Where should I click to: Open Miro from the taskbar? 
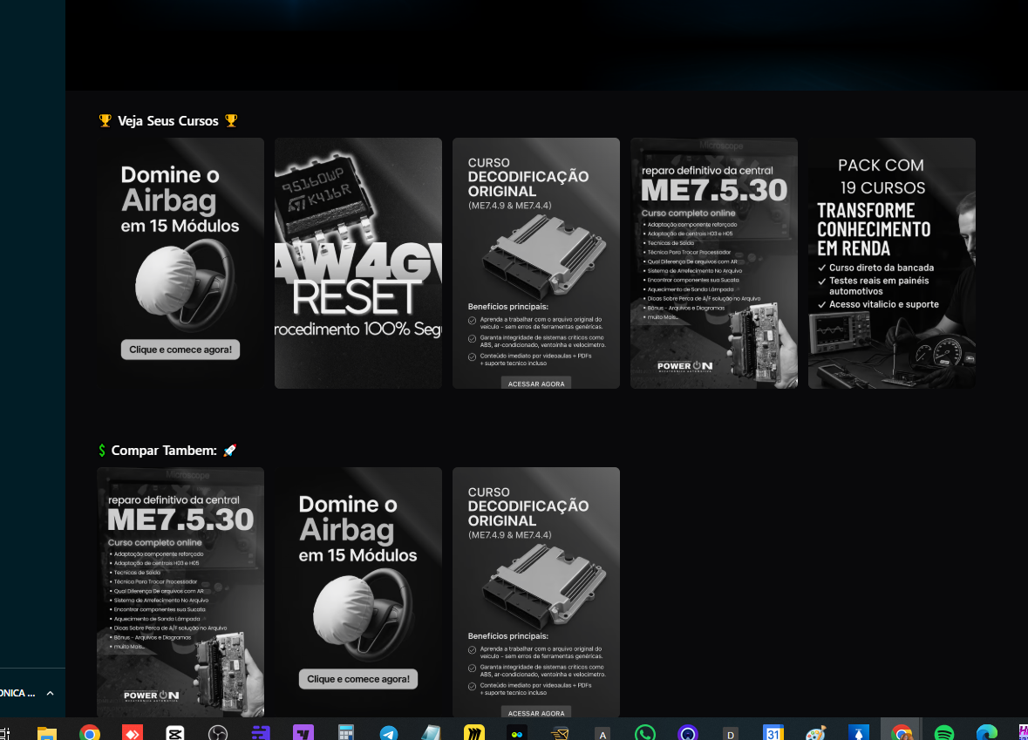(474, 733)
